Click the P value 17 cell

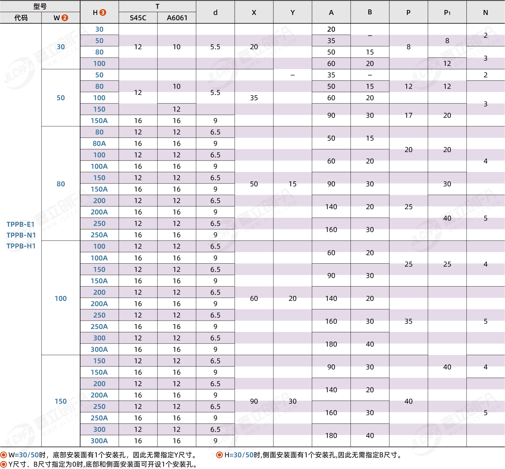(x=408, y=115)
